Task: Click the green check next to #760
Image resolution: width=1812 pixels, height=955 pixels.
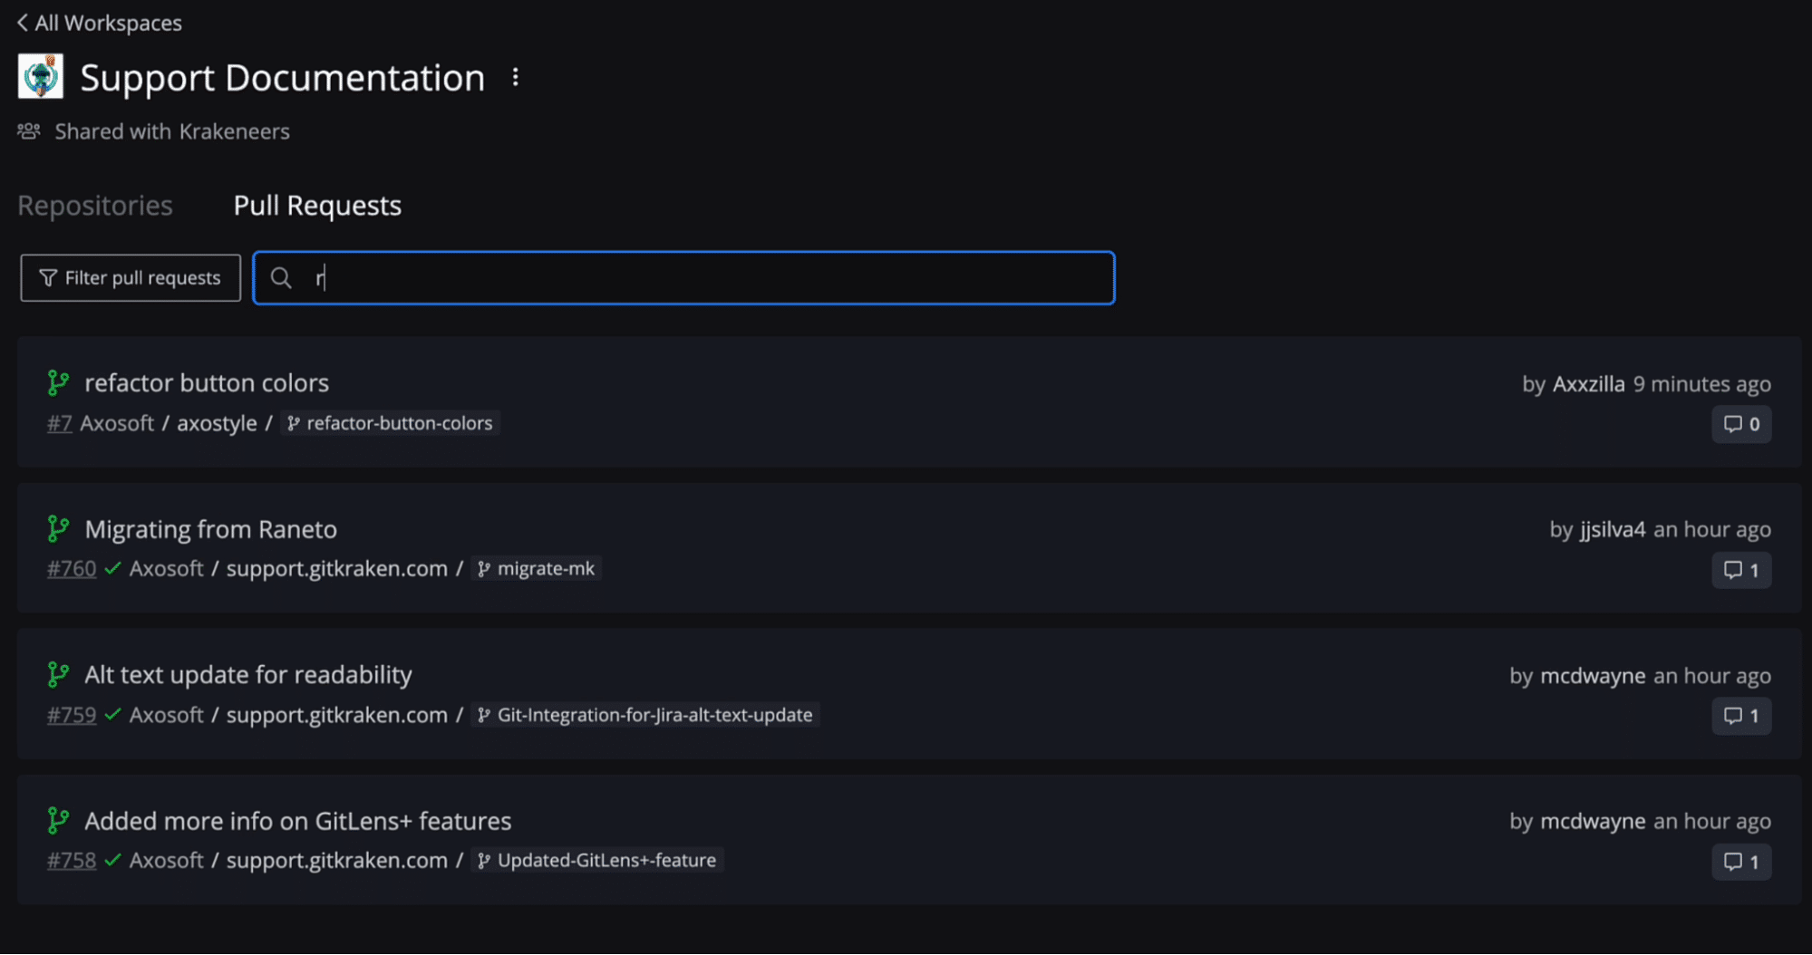Action: coord(112,569)
